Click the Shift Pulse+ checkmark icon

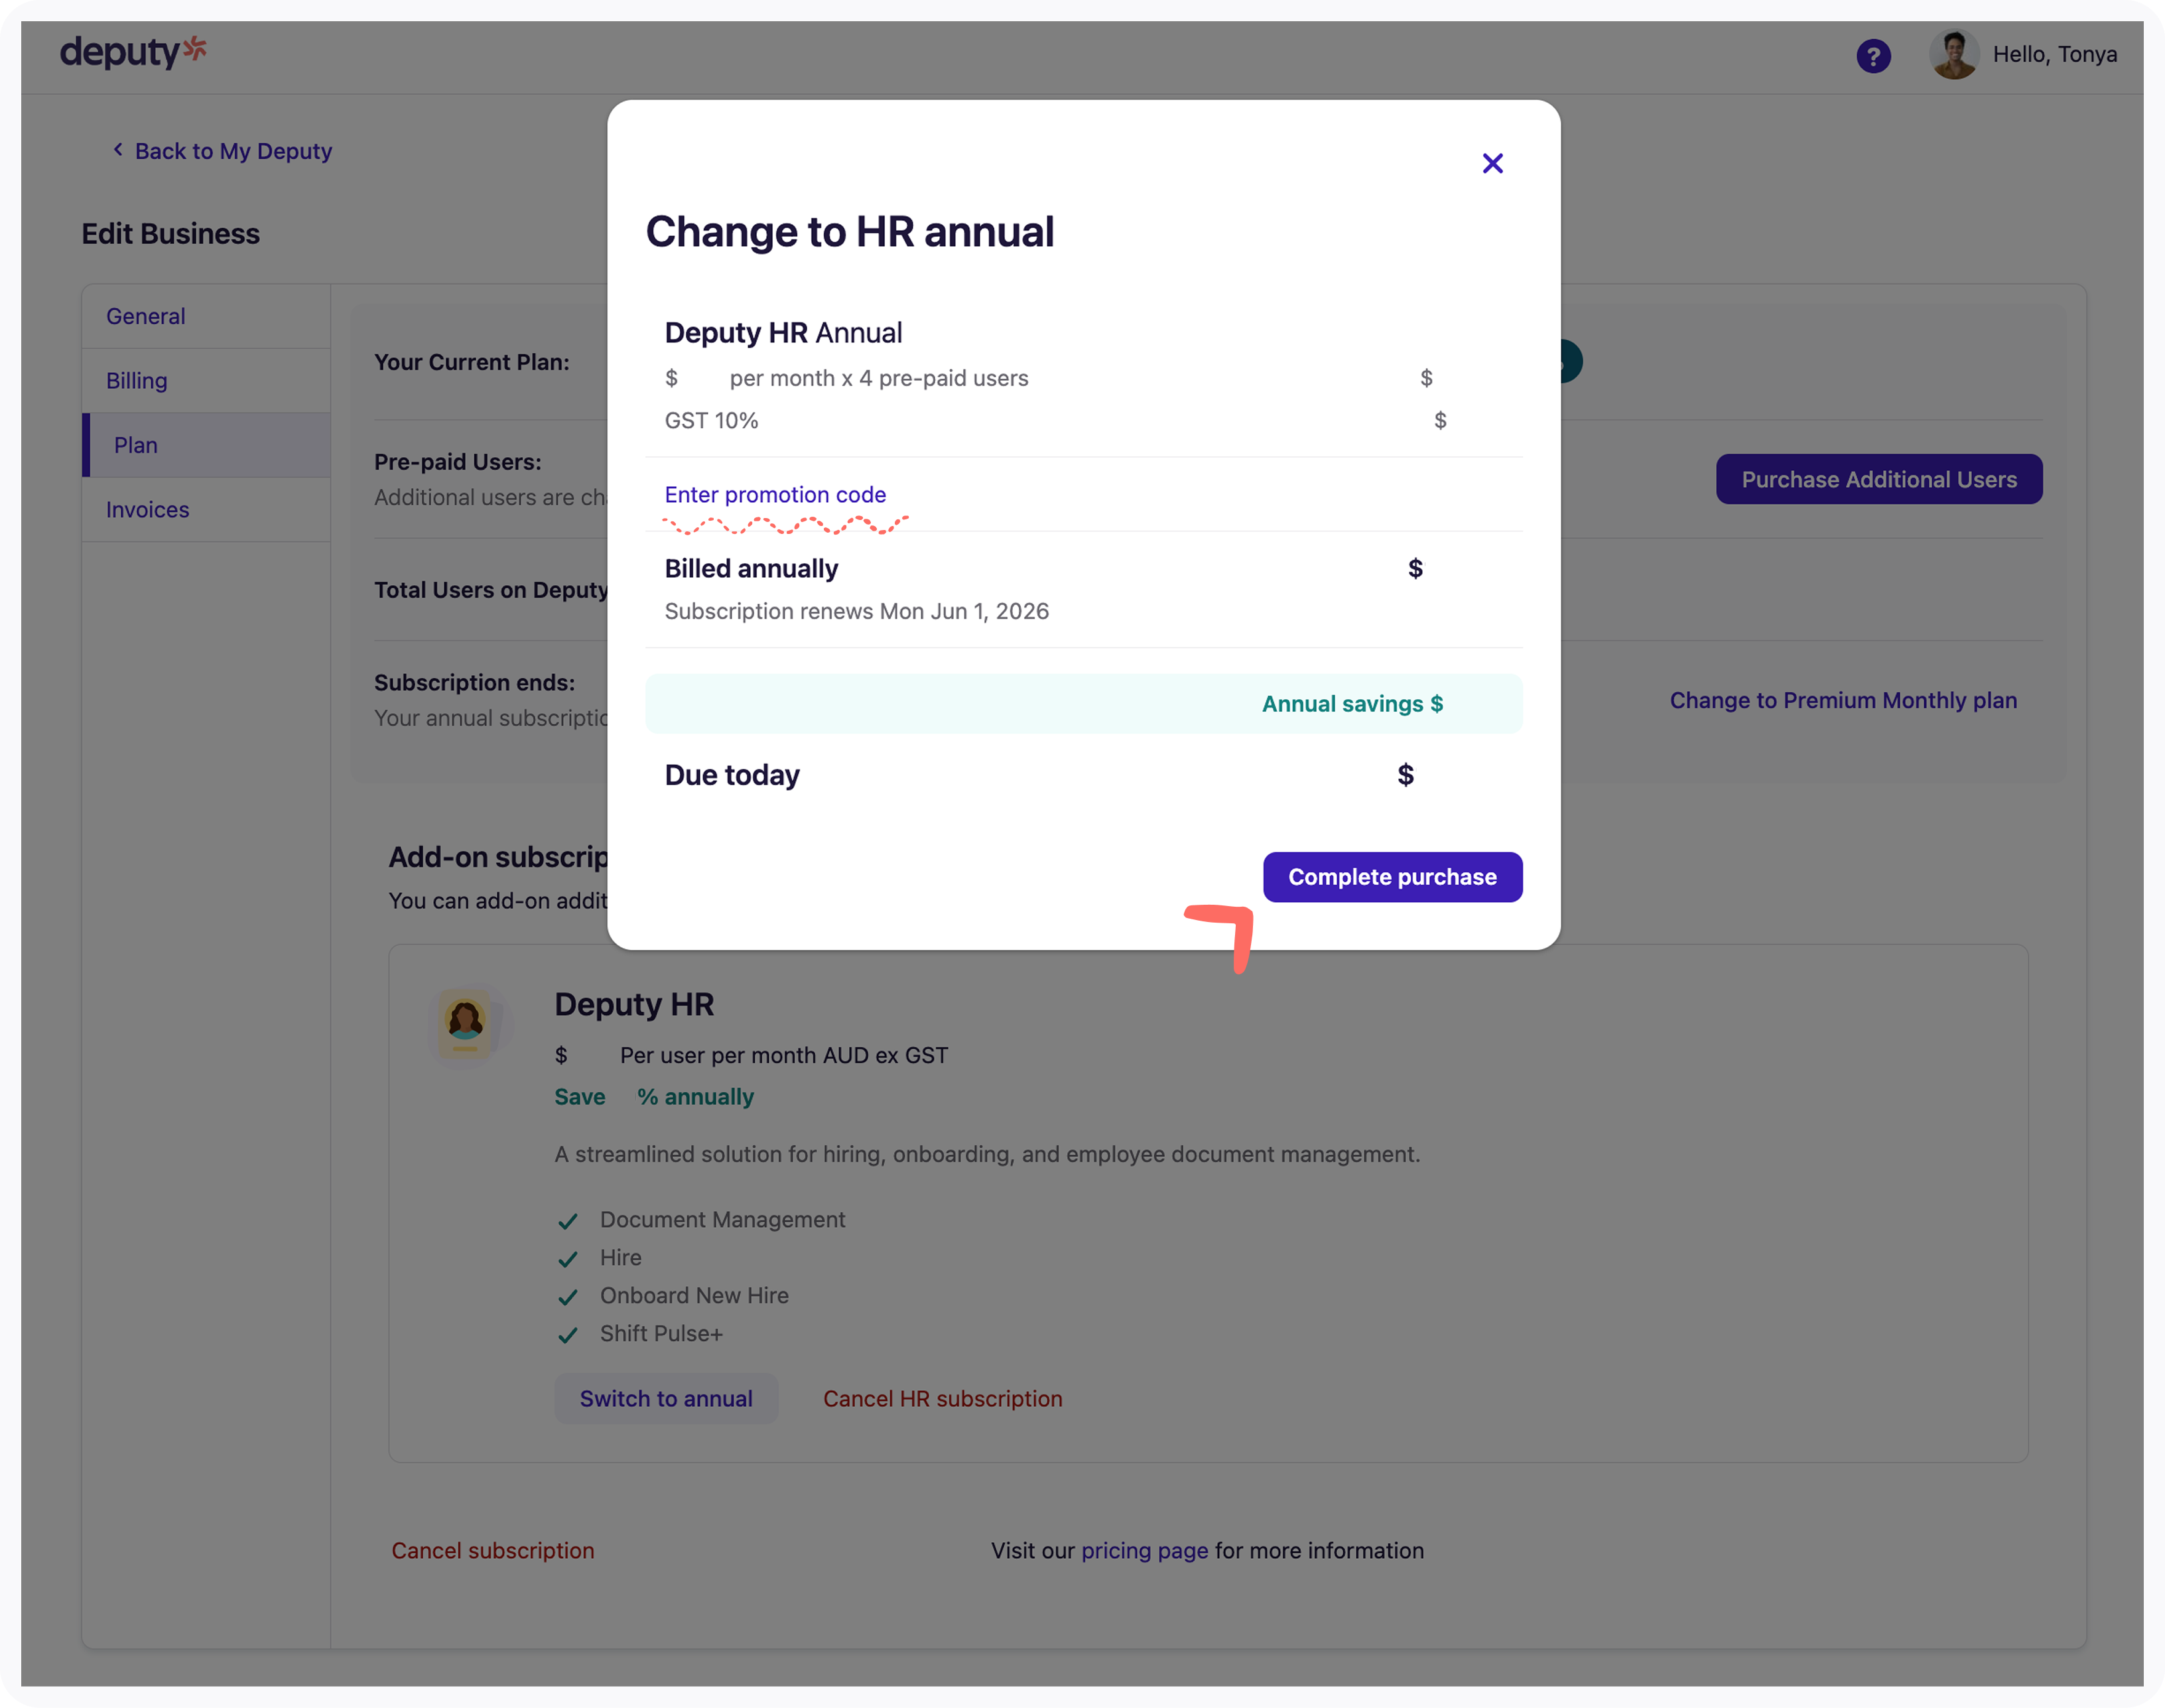coord(568,1335)
